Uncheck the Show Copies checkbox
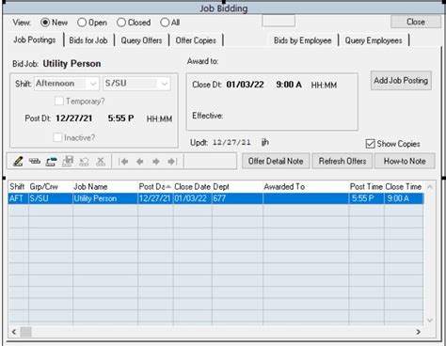 point(371,144)
